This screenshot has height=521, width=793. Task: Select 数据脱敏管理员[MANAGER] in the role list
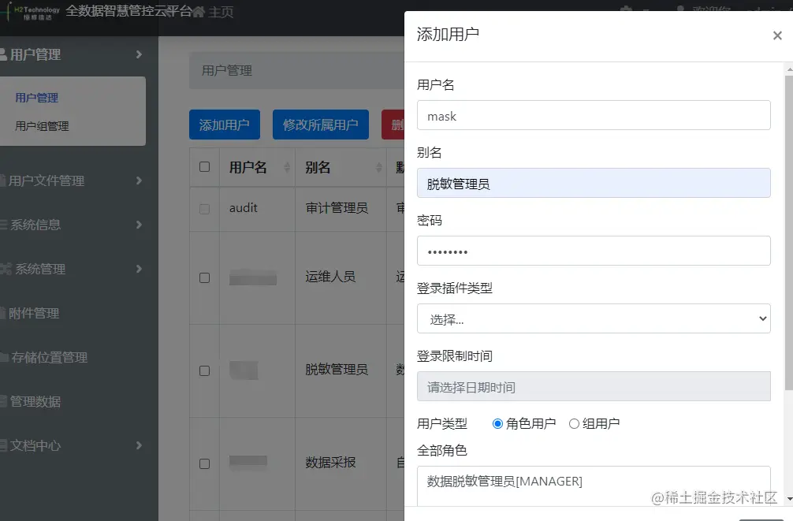point(504,481)
